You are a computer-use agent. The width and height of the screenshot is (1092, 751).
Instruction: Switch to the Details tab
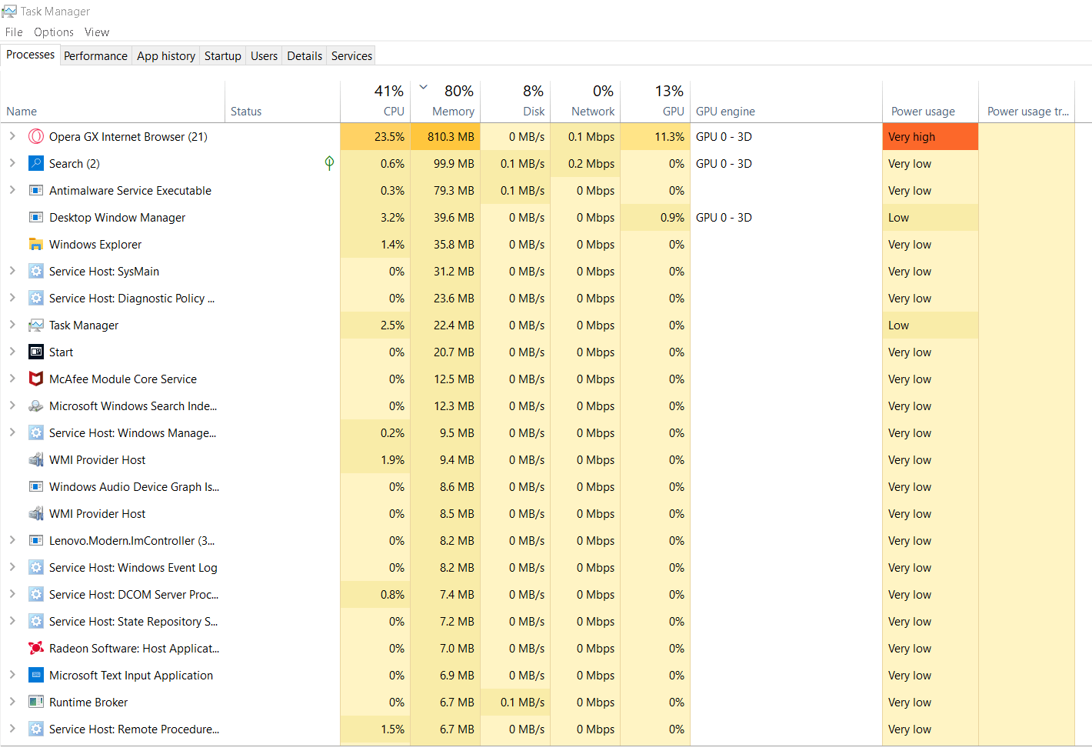pos(305,56)
